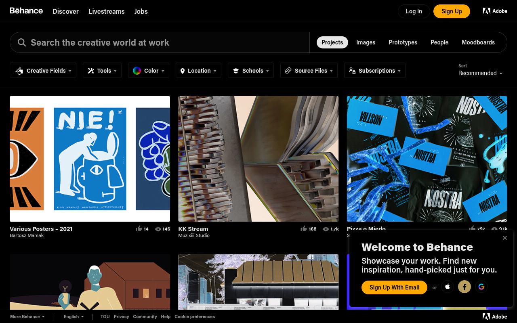Switch to the Prototypes tab
The width and height of the screenshot is (517, 323).
tap(403, 42)
